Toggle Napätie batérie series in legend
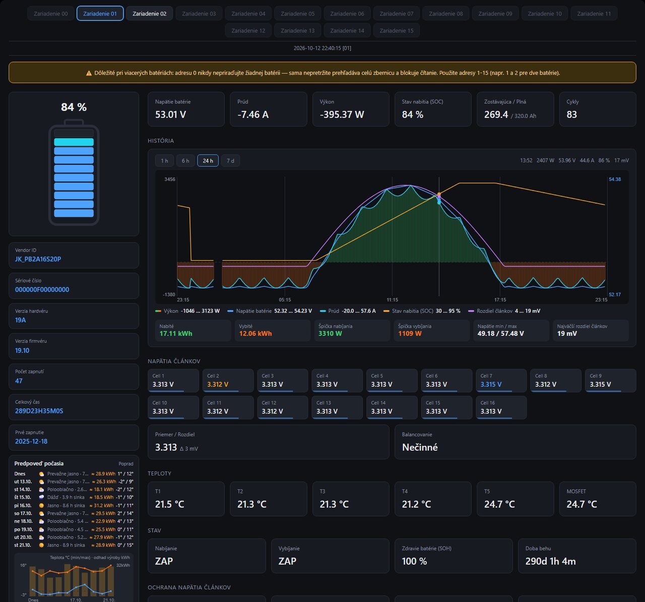 270,311
